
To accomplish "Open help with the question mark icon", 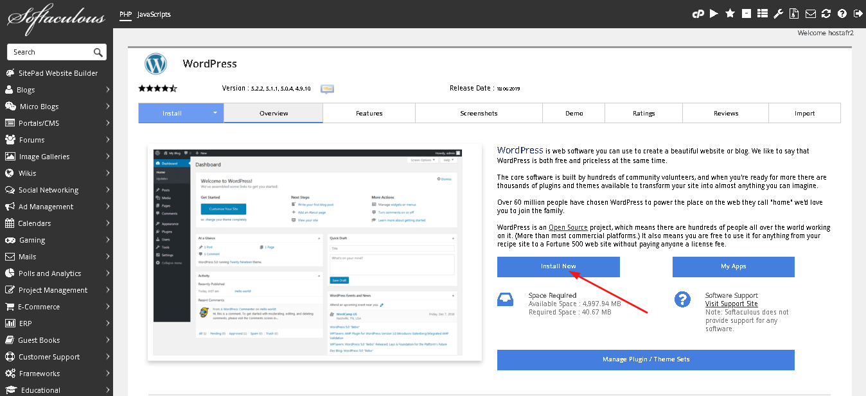I will tap(842, 13).
